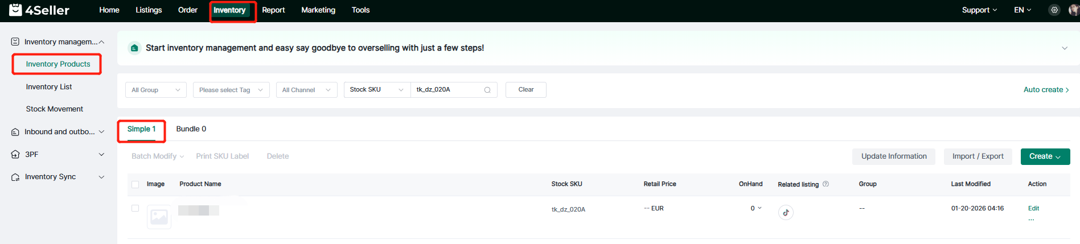Image resolution: width=1080 pixels, height=244 pixels.
Task: Click the row more actions ellipsis
Action: point(1031,220)
